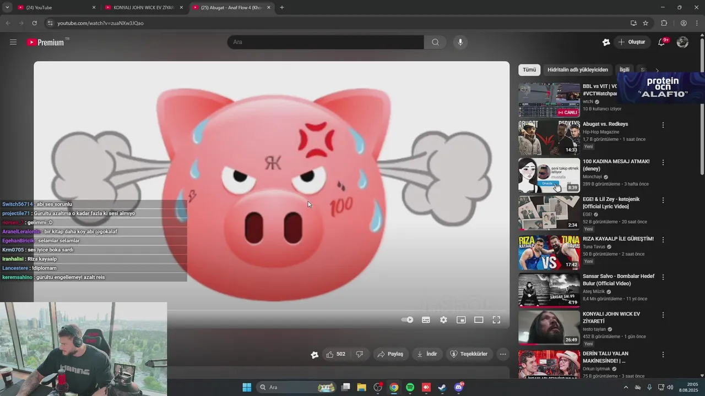
Task: Open options for RIZA KAYAALP İLE GÜREŞTİM video
Action: 663,240
